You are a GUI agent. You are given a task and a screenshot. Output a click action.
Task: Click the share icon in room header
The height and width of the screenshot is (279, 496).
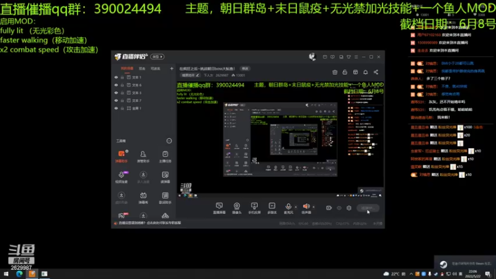point(376,72)
